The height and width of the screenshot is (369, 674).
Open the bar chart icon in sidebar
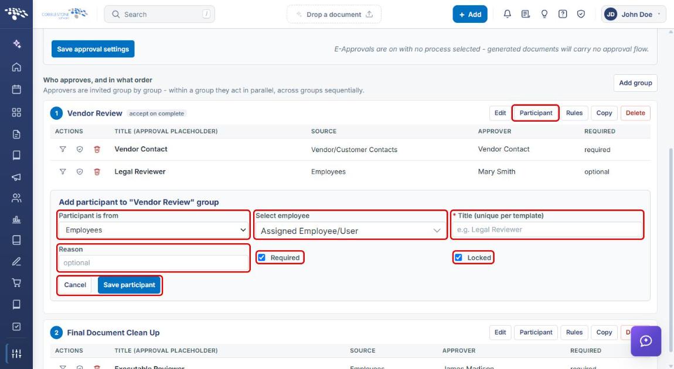click(16, 220)
